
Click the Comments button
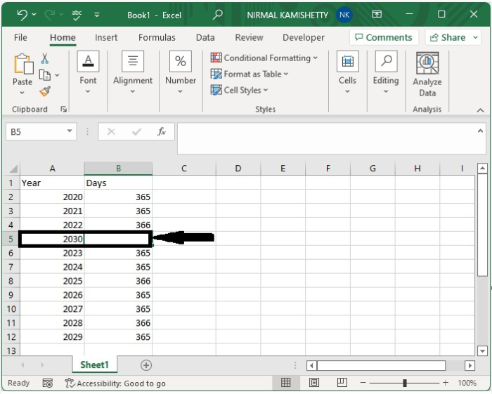coord(384,38)
